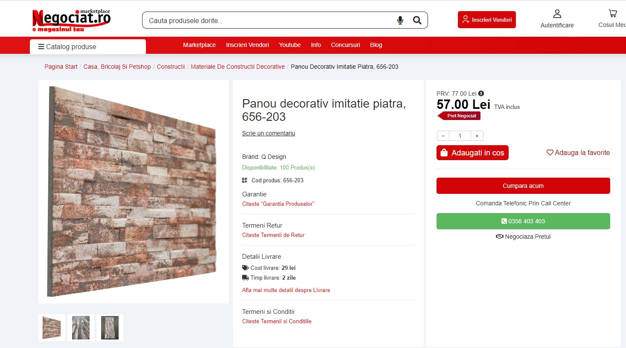Open the Scrie un comentariu link
626x348 pixels.
(x=268, y=133)
